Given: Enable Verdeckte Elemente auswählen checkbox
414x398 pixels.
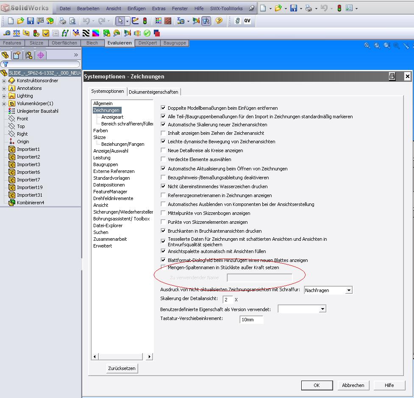Looking at the screenshot, I should click(163, 159).
